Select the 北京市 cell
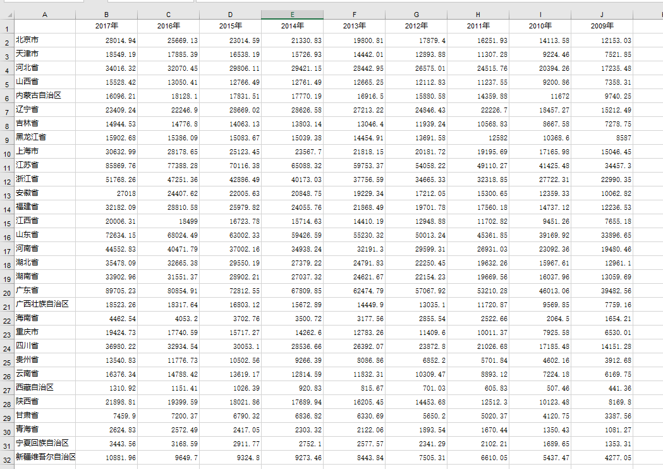This screenshot has width=663, height=469. pos(45,40)
